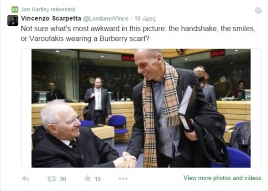Open the more options ellipsis menu
This screenshot has height=191, width=268.
coord(123,179)
